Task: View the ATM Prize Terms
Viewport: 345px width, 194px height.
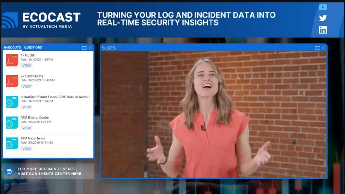Action: [x=26, y=148]
